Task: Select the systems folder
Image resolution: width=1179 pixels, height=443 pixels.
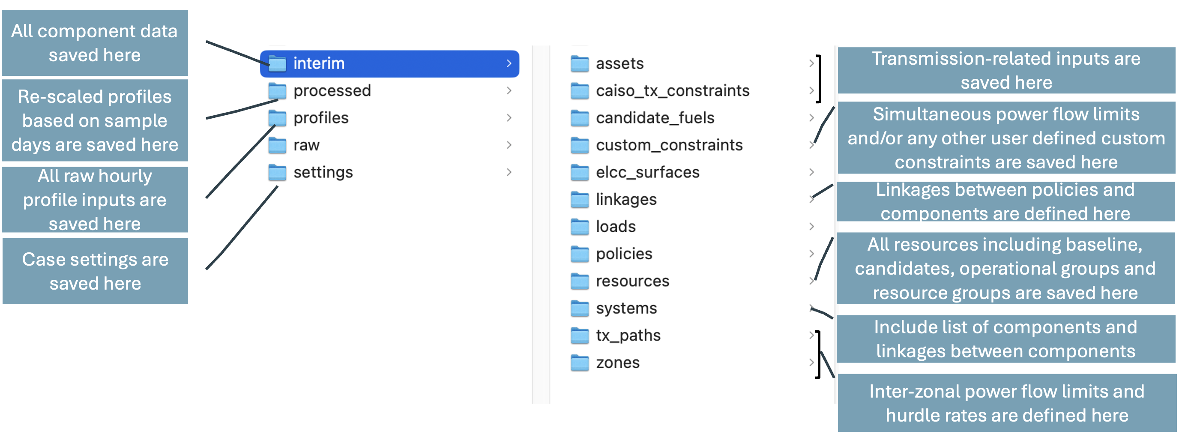Action: click(x=625, y=308)
